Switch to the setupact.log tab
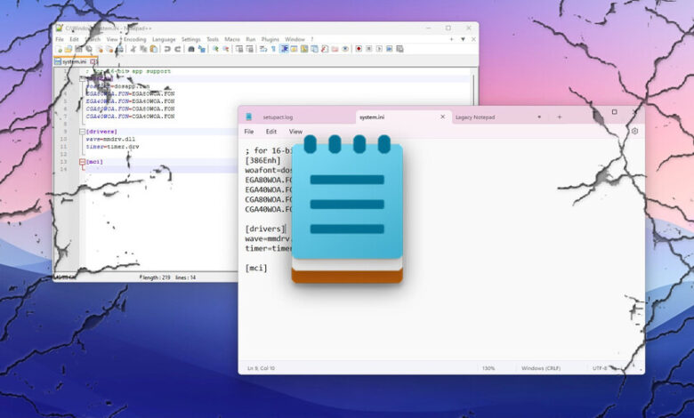This screenshot has width=694, height=418. pos(278,117)
